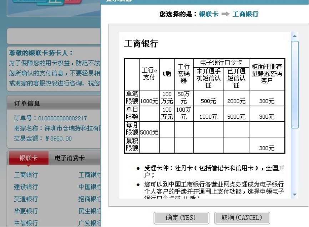This screenshot has width=309, height=227.
Task: Click 工行e支付 column header
Action: click(150, 74)
